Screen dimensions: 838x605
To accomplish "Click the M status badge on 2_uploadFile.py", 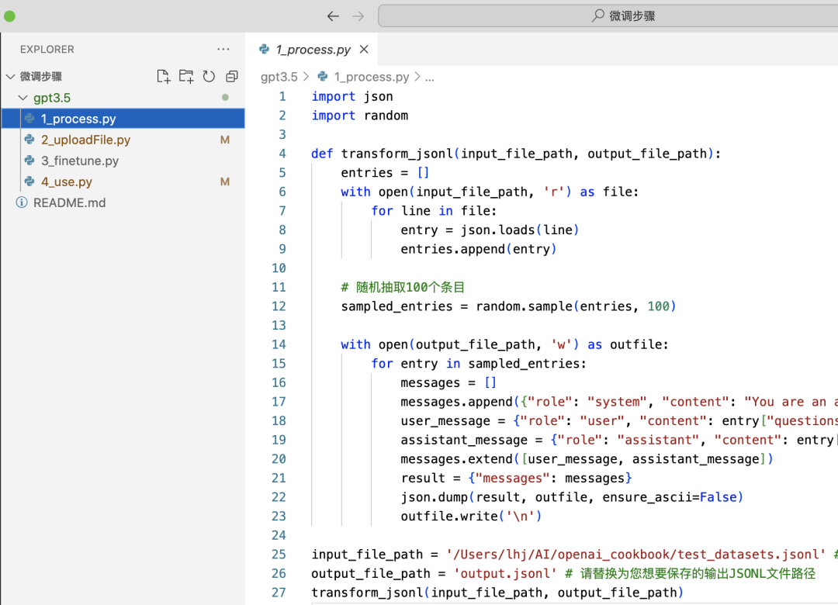I will [225, 140].
